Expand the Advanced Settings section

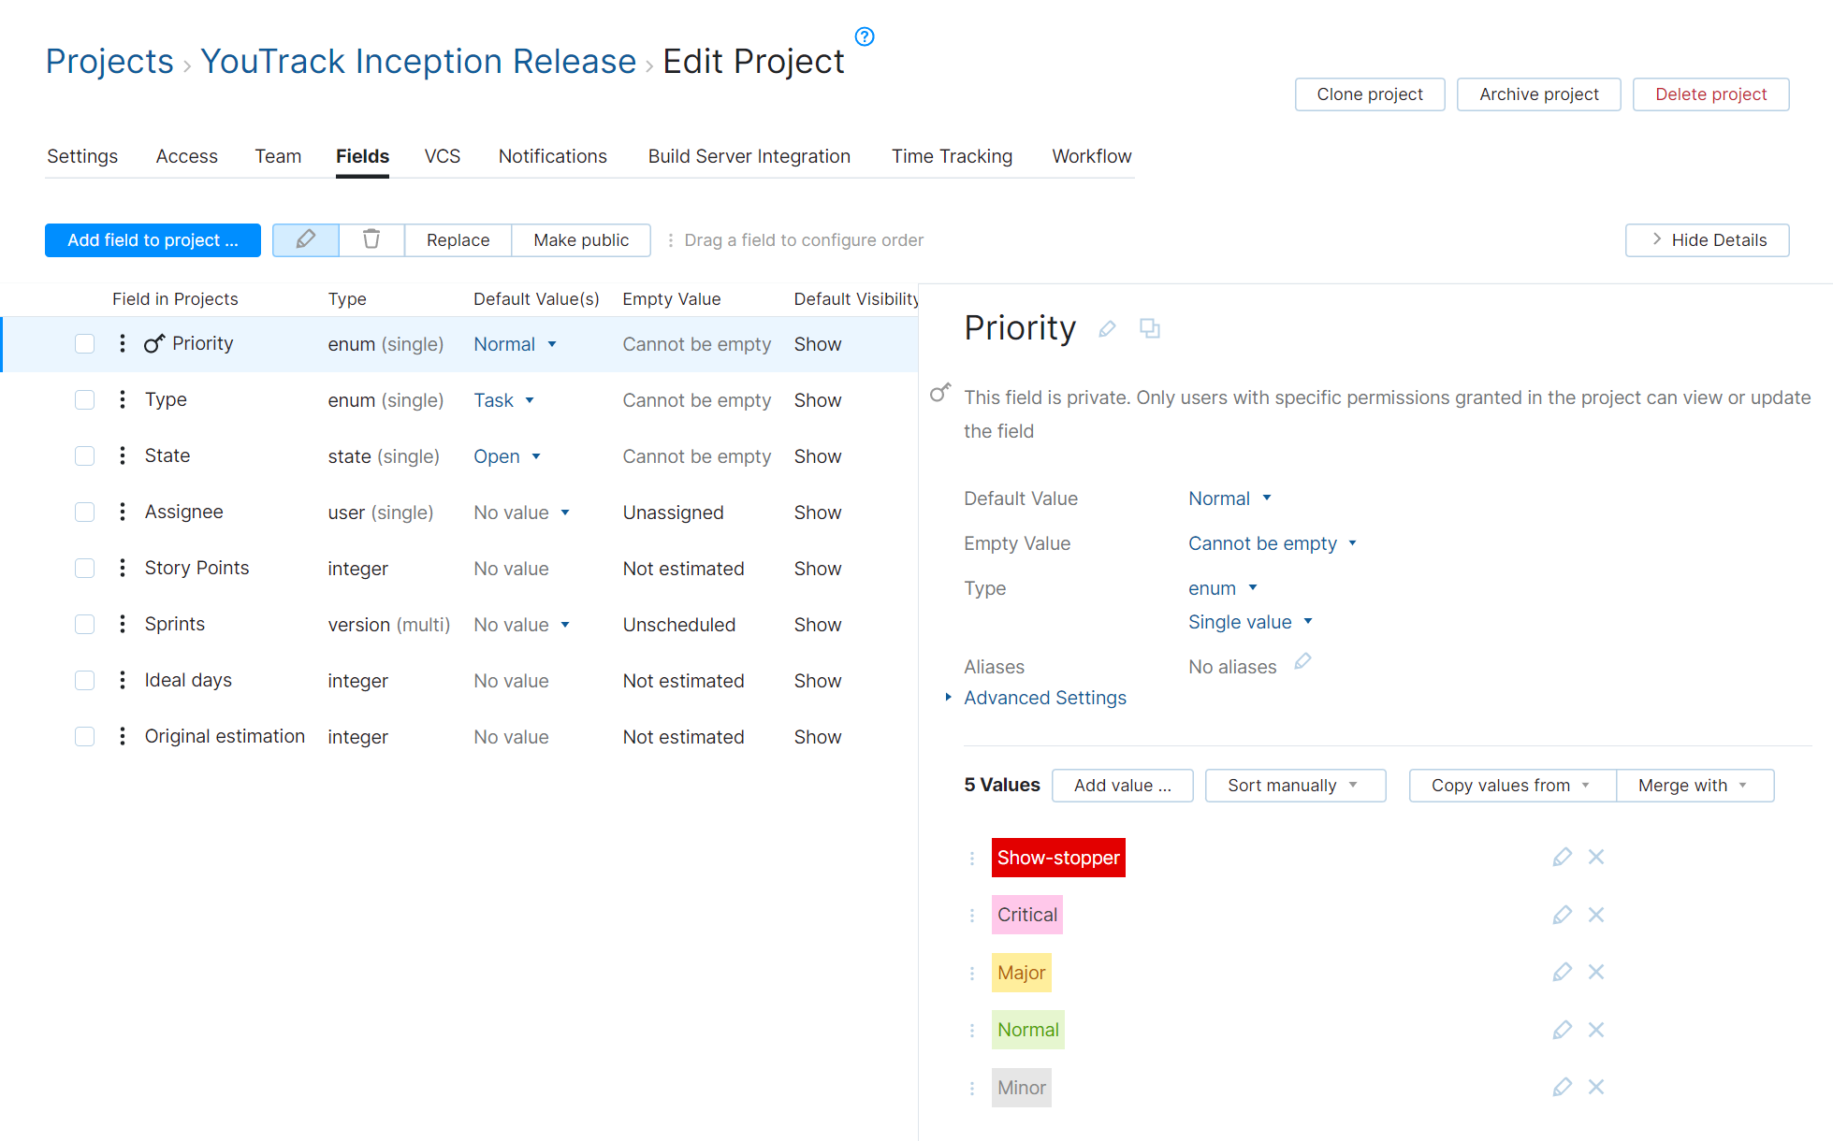click(x=1044, y=697)
